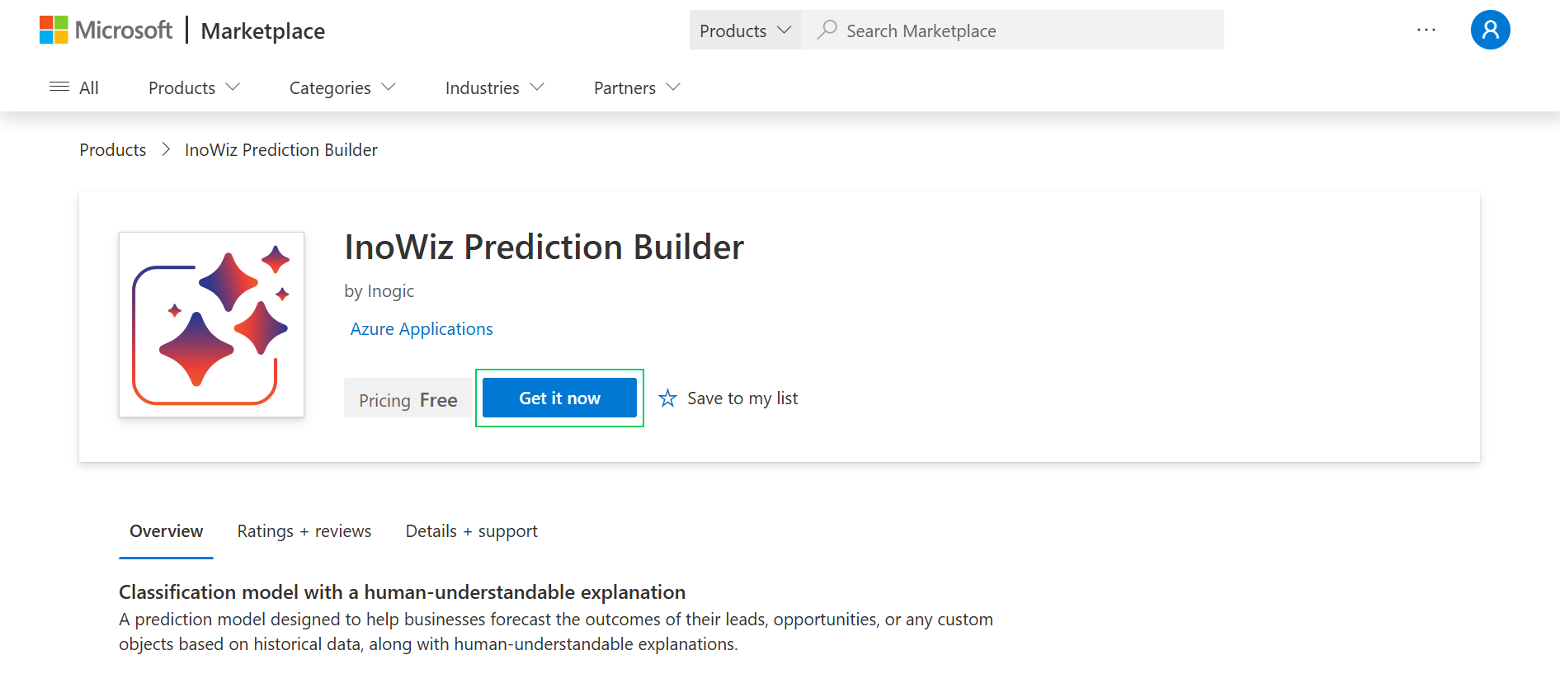Screen dimensions: 1560x688
Task: Click the InoWiz Prediction Builder app logo
Action: pos(211,324)
